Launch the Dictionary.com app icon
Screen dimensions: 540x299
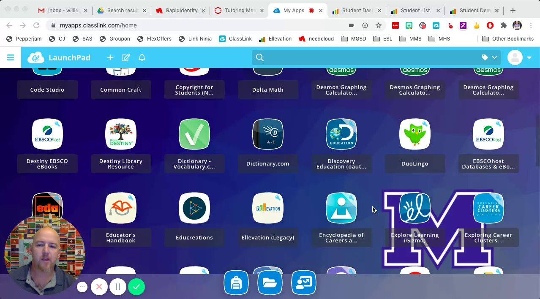(x=268, y=134)
